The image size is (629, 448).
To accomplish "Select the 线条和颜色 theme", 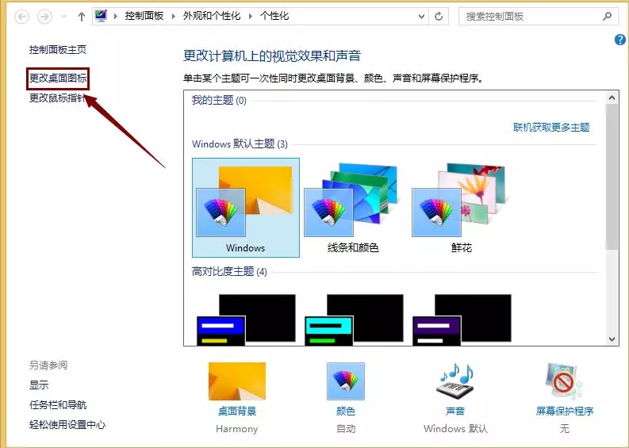I will tap(353, 208).
